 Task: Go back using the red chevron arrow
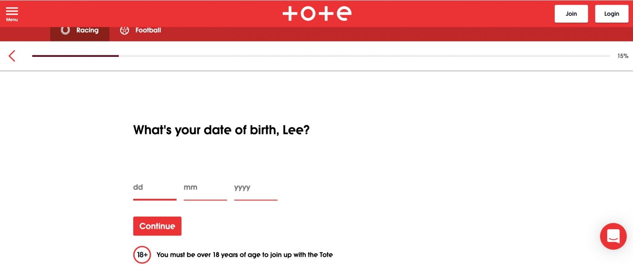pos(12,56)
